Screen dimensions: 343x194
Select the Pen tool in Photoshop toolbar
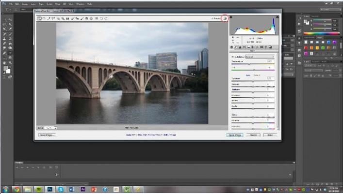(4, 53)
